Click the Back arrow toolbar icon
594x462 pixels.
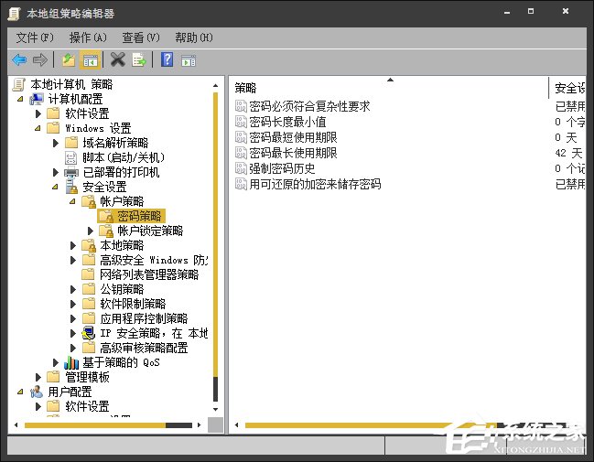(19, 59)
